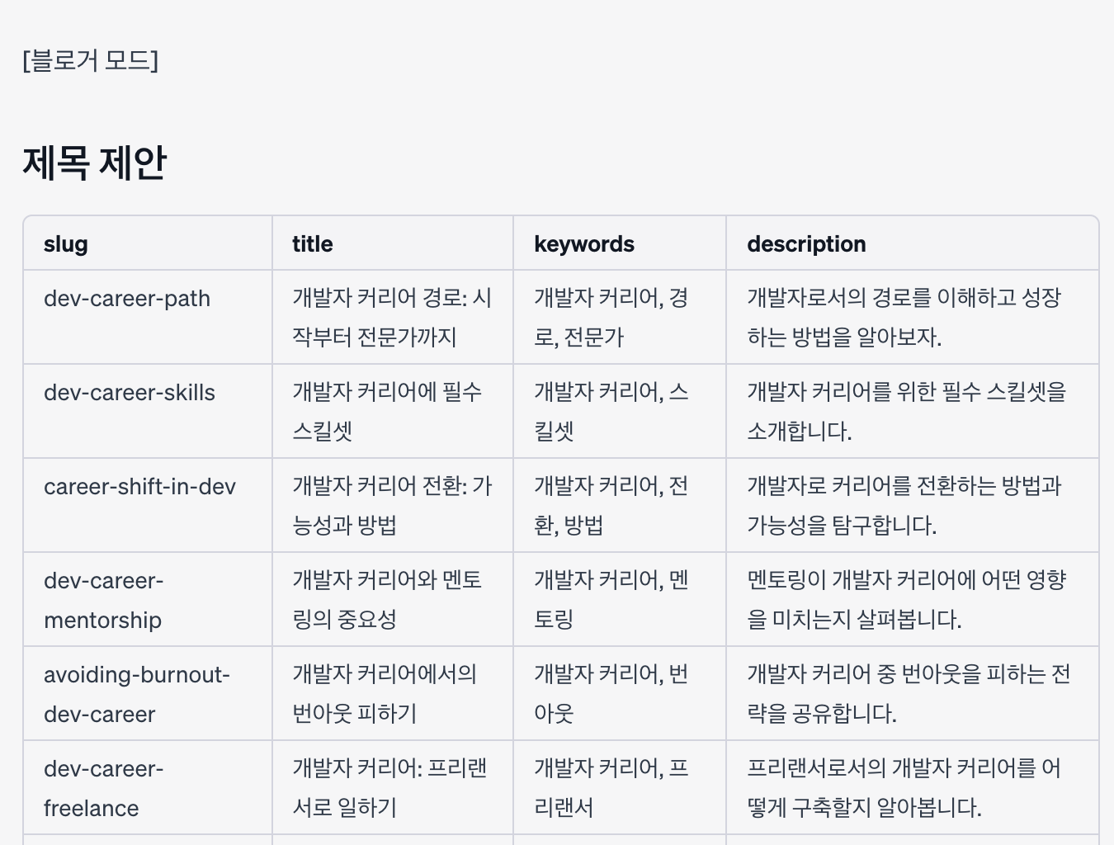This screenshot has width=1114, height=845.
Task: Click title "개발자 커리어에 필수 스킬셋"
Action: [x=386, y=411]
